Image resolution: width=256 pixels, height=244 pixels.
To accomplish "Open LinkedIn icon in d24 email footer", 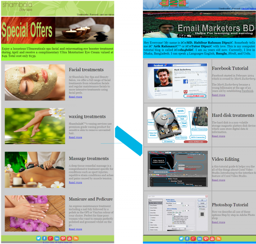I will 200,238.
